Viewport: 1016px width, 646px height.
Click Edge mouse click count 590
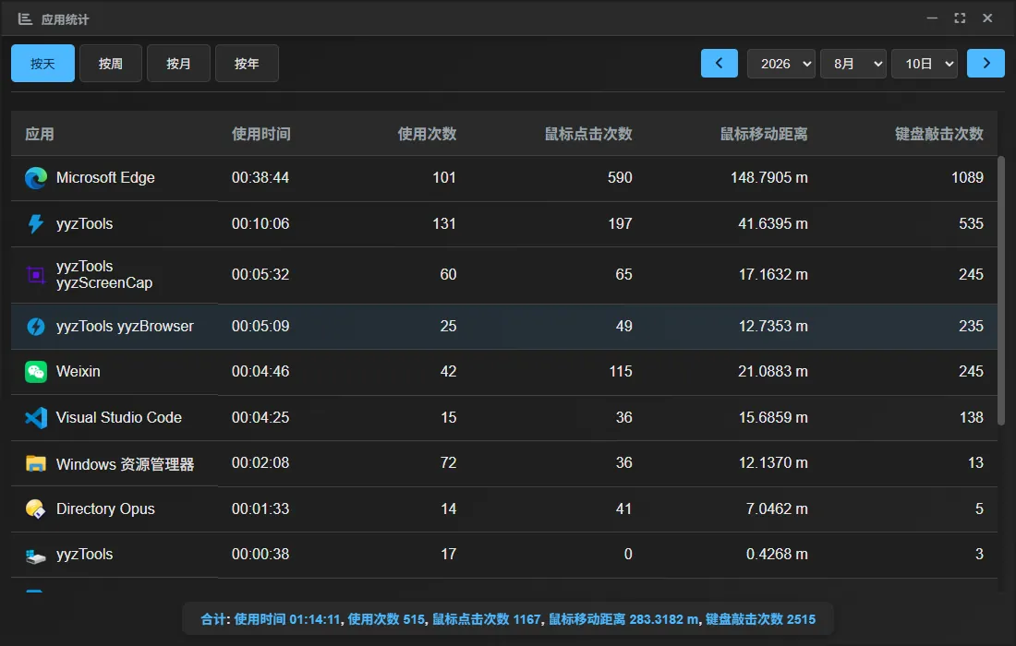620,178
